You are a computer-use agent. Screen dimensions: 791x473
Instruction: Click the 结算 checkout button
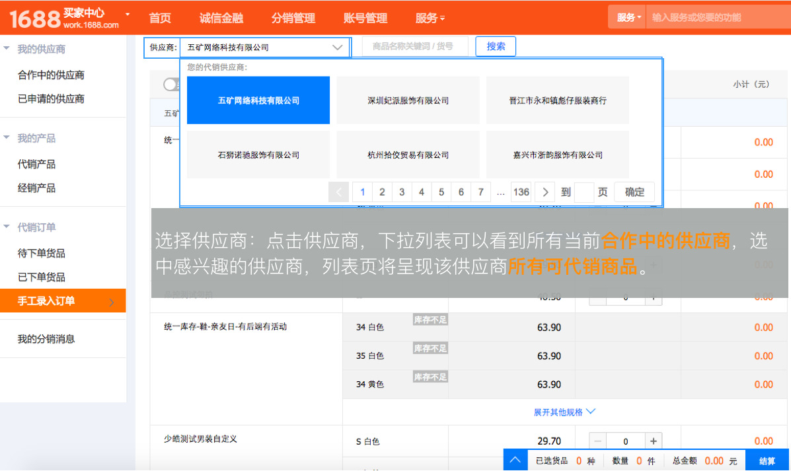pos(767,460)
